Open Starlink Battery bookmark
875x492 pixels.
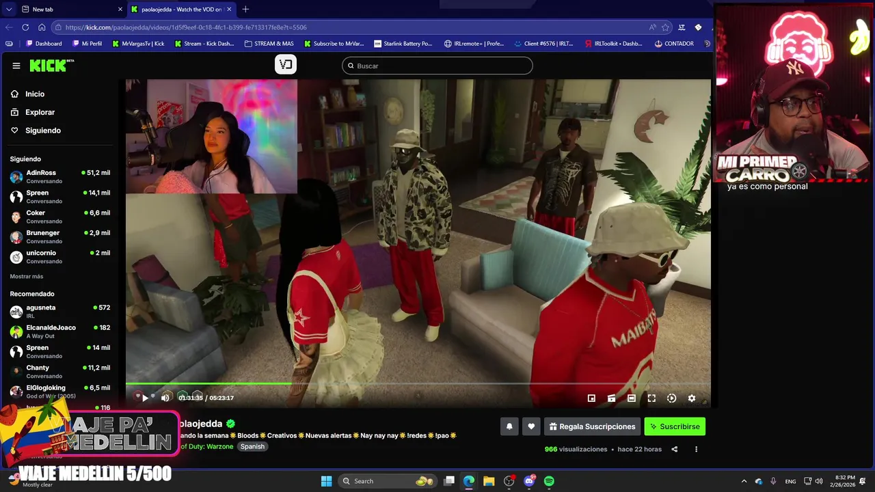point(403,44)
